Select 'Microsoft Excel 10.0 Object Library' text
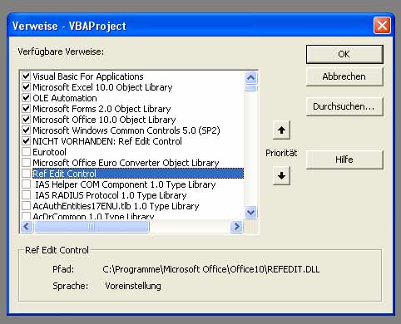Screen dimensions: 401x324 point(102,87)
